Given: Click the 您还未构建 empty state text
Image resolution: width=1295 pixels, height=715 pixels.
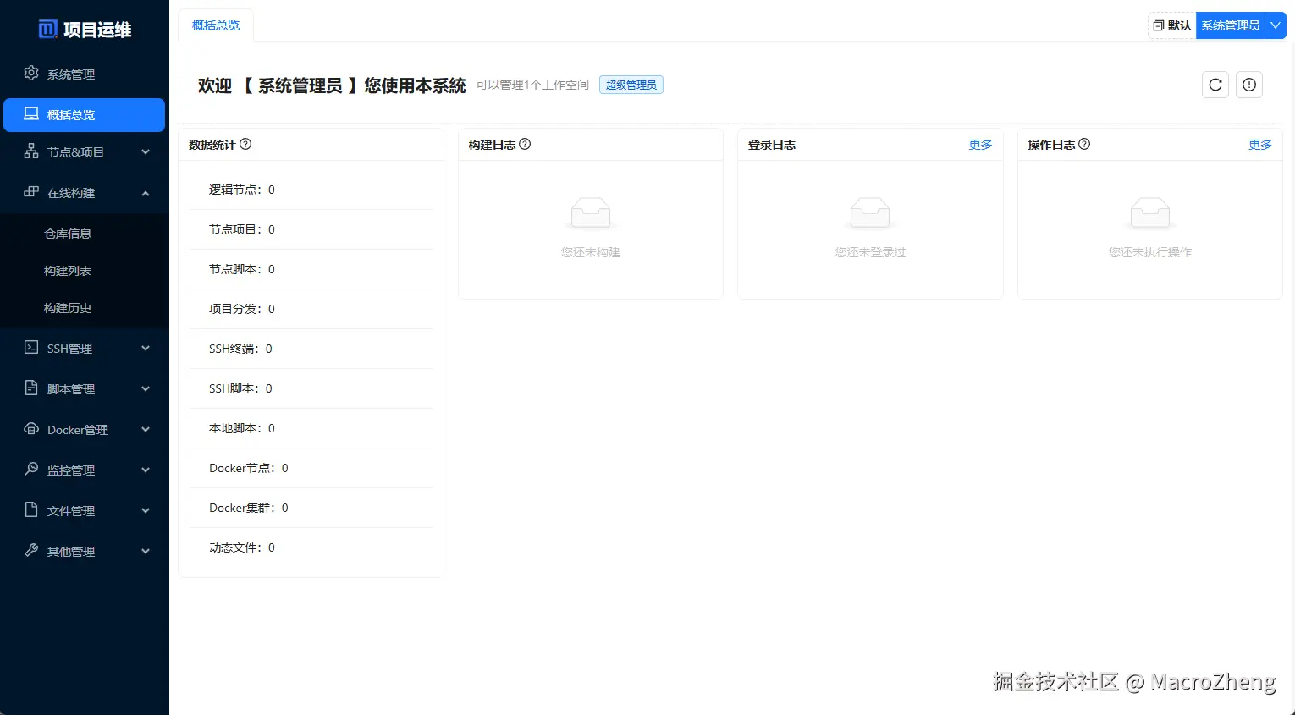Looking at the screenshot, I should [591, 252].
